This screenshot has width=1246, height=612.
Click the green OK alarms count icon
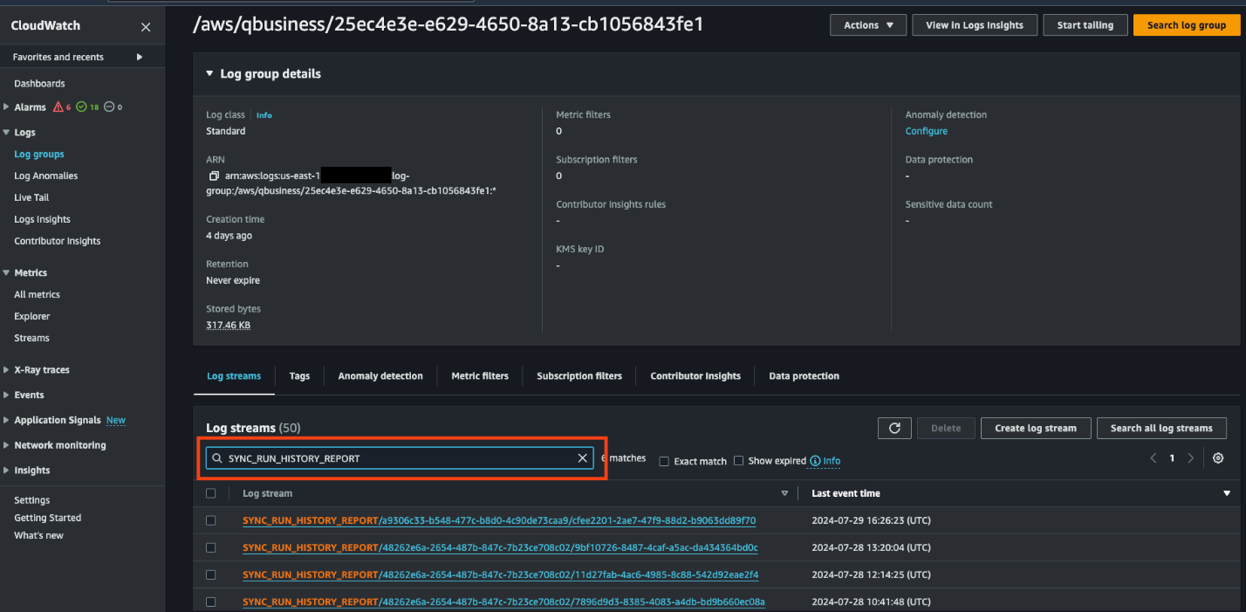[x=81, y=107]
